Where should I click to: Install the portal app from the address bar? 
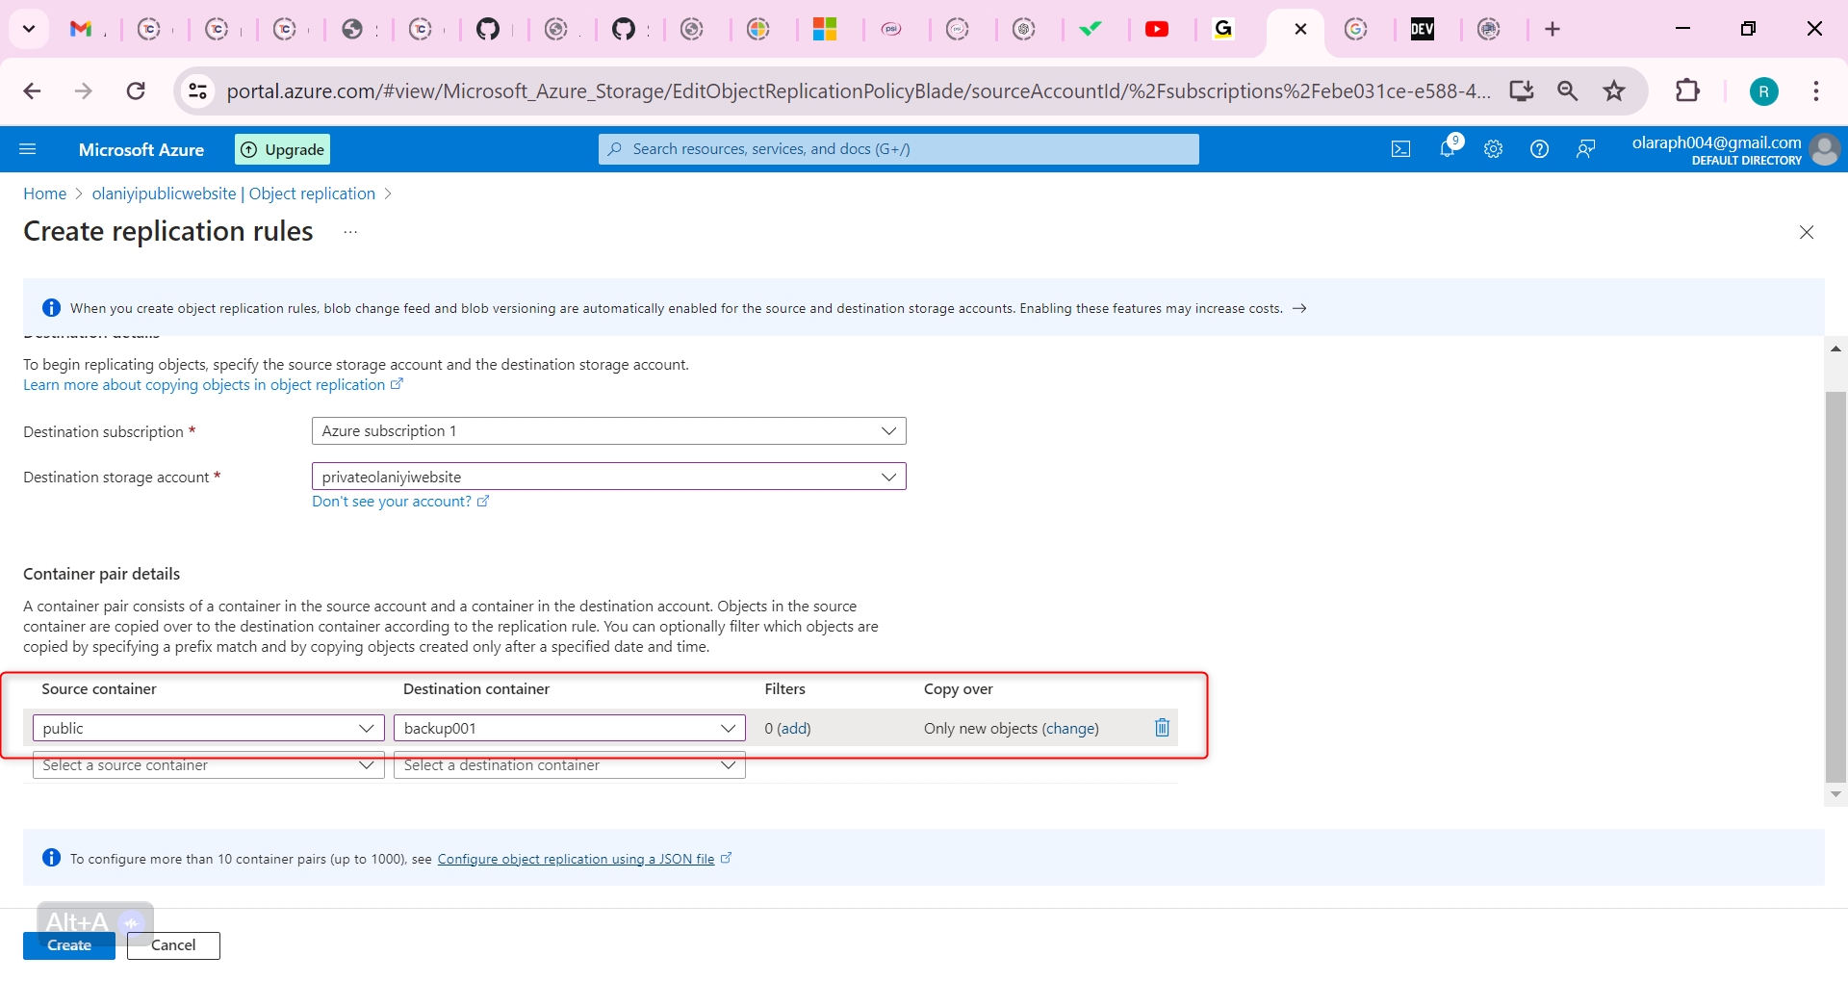pyautogui.click(x=1522, y=90)
